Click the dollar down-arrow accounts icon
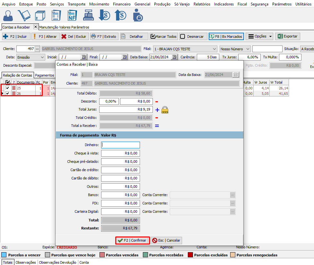Viewport: 314px width, 265px height. coord(104,15)
